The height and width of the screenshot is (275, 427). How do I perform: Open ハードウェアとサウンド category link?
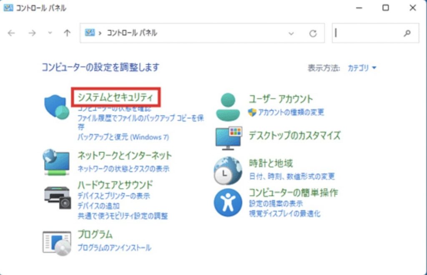pyautogui.click(x=115, y=185)
